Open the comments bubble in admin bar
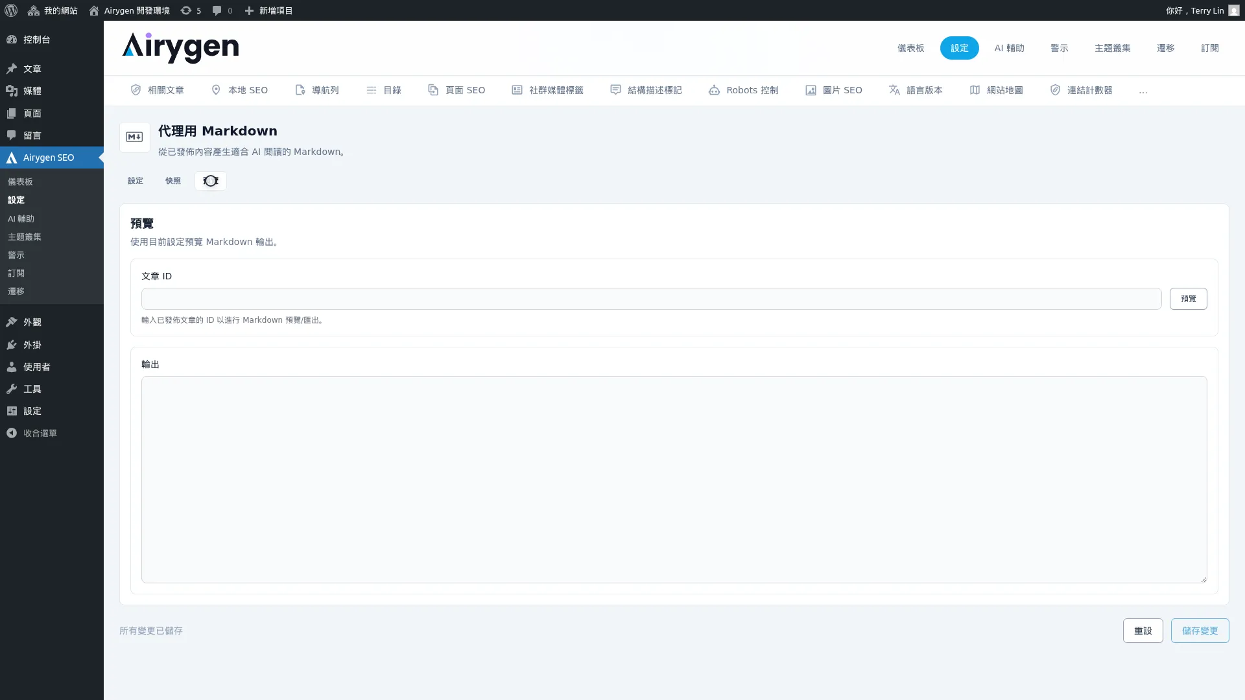Image resolution: width=1245 pixels, height=700 pixels. click(x=222, y=10)
